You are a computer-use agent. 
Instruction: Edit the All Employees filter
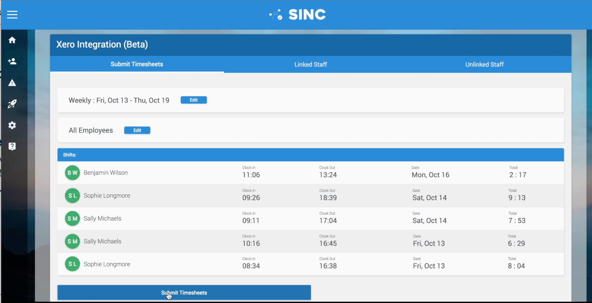tap(137, 130)
